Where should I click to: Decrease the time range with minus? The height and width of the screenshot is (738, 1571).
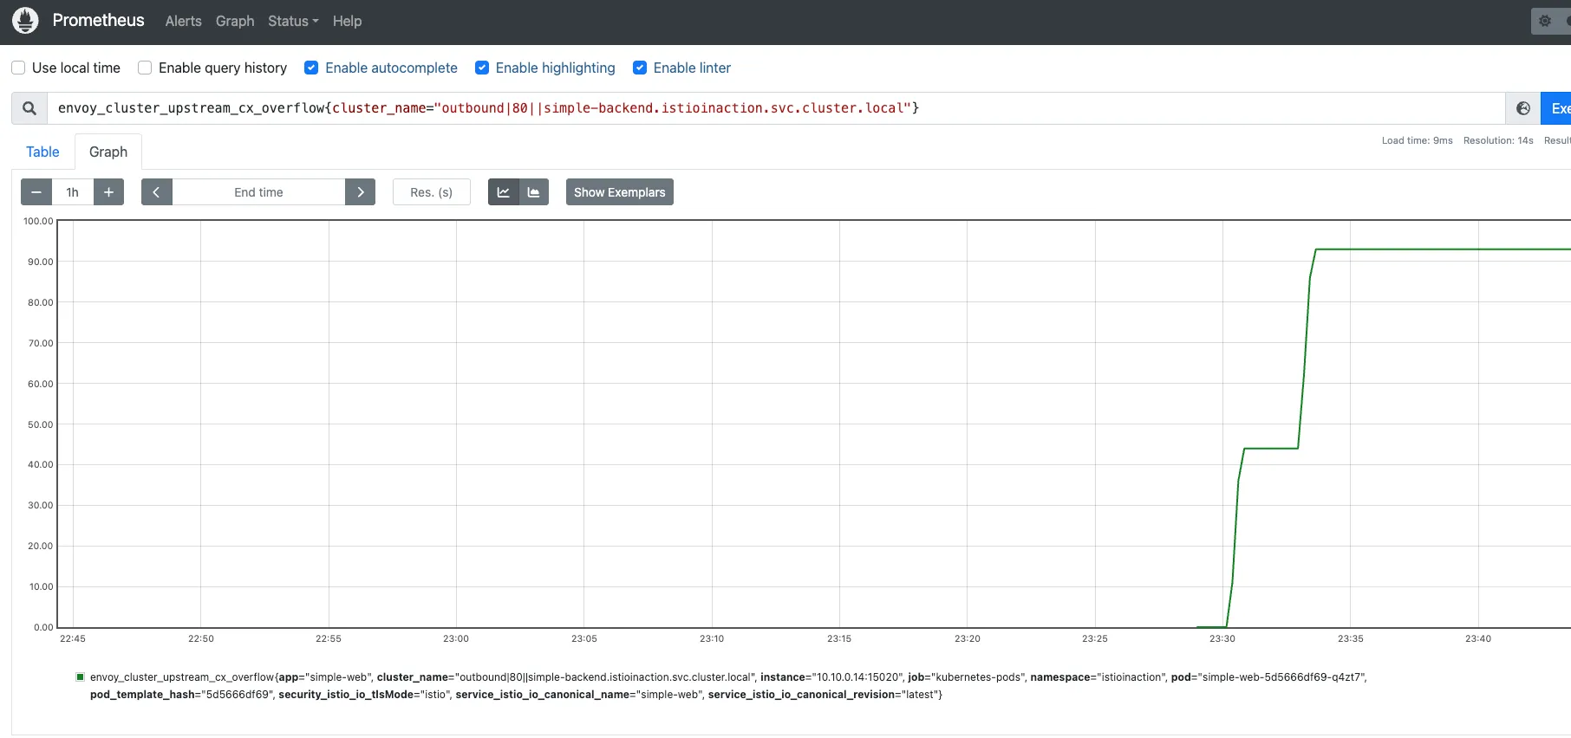click(x=36, y=192)
